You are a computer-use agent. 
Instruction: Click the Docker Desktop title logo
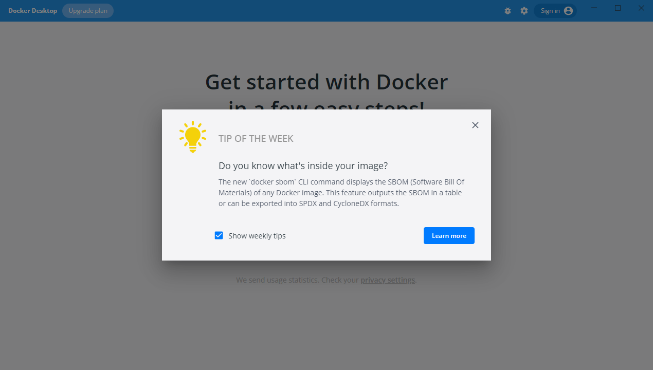32,11
